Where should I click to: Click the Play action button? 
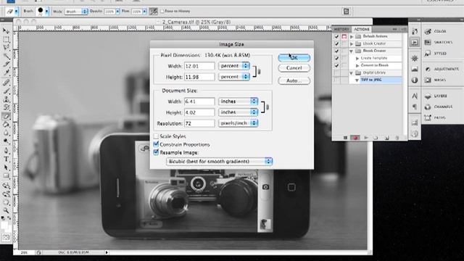(x=366, y=138)
